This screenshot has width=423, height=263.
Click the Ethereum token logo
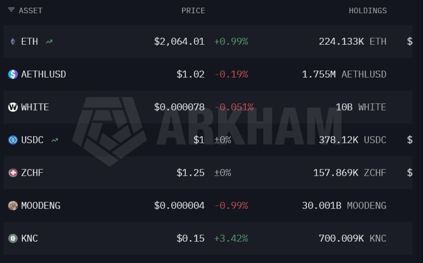point(12,41)
